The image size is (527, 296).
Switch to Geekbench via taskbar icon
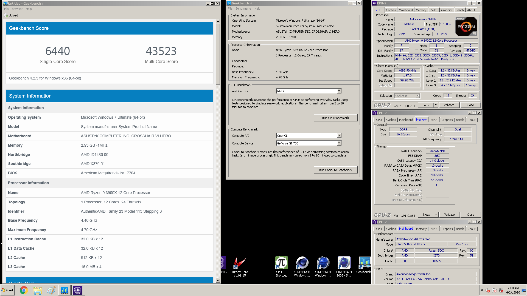click(x=65, y=290)
